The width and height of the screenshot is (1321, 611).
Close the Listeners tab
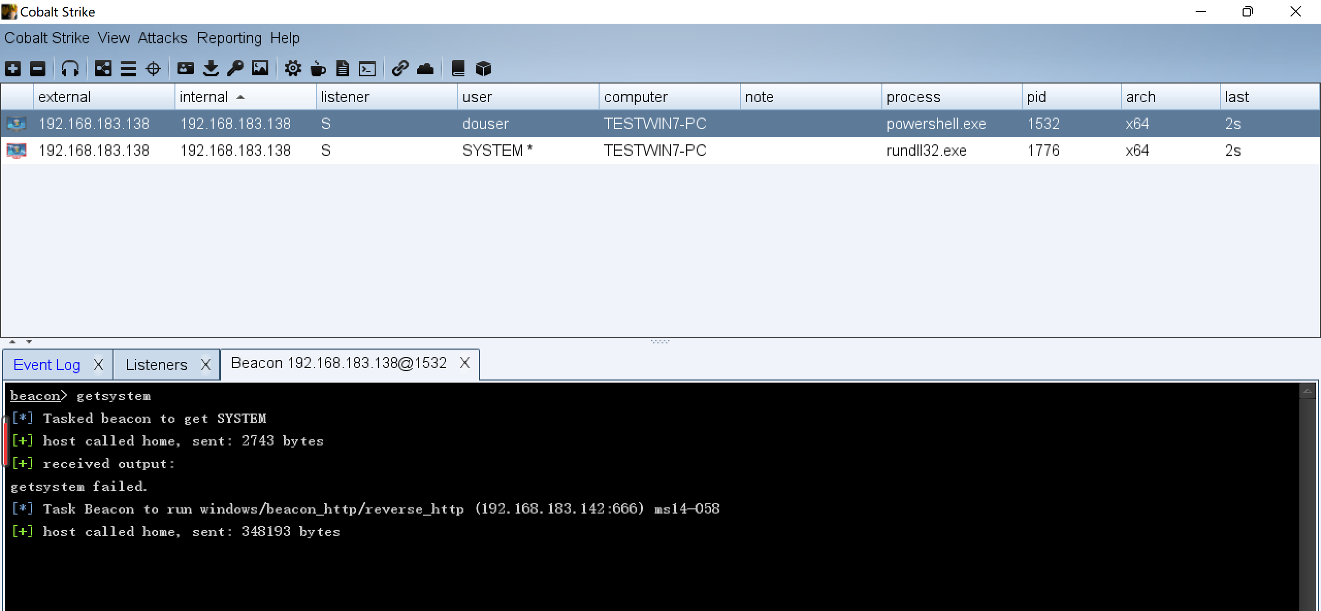(206, 365)
